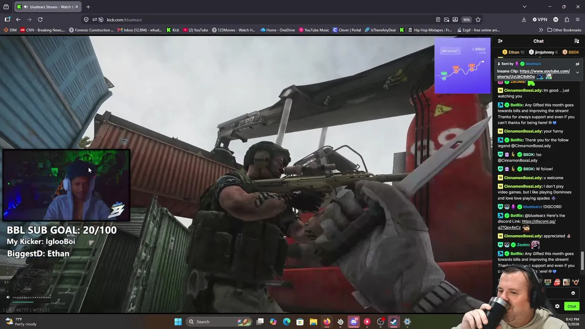Go back to previous page
585x329 pixels.
point(18,20)
